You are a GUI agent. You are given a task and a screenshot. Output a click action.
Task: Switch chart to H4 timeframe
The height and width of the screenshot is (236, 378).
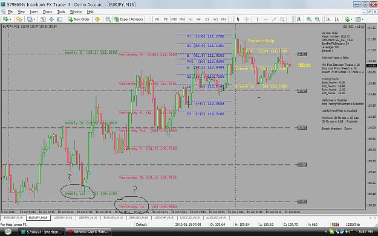[x=198, y=19]
